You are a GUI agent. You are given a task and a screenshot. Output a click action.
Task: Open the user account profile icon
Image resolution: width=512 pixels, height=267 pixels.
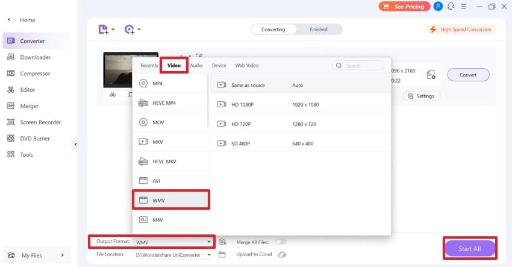(x=438, y=6)
